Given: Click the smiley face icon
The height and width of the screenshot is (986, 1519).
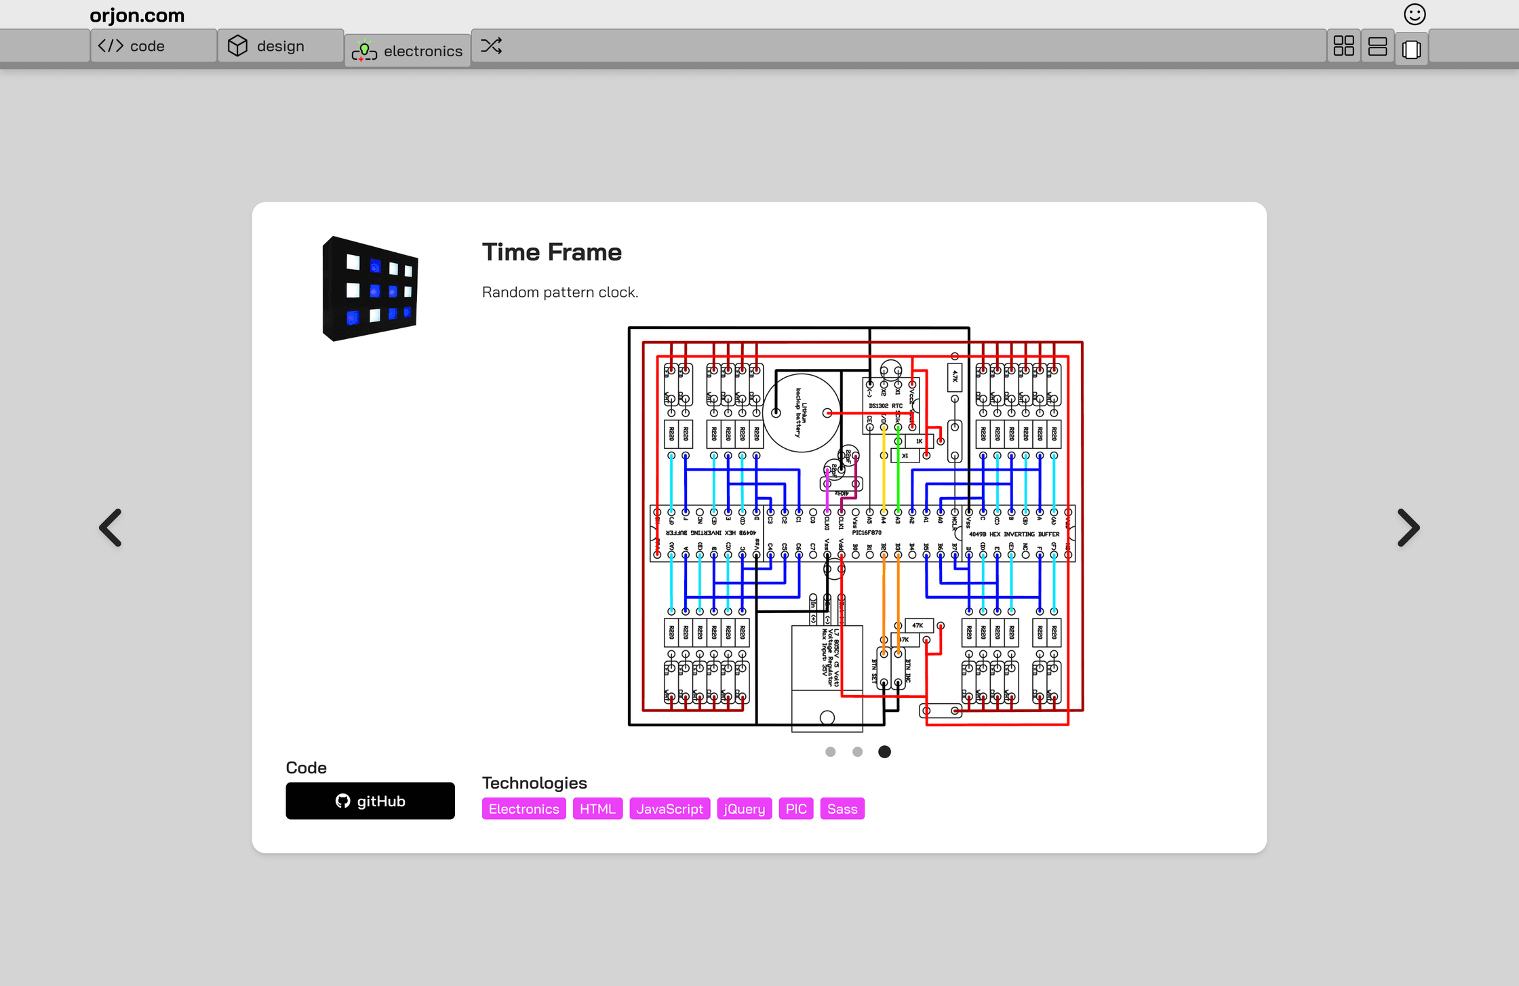Looking at the screenshot, I should coord(1415,14).
